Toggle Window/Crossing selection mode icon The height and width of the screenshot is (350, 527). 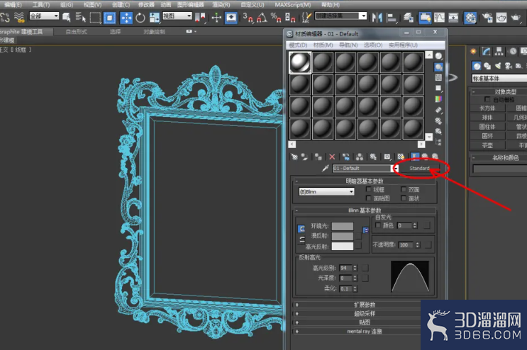click(x=109, y=18)
